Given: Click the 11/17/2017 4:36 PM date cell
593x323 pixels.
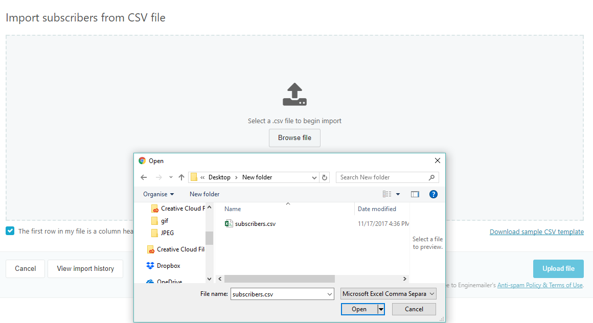Looking at the screenshot, I should [383, 223].
